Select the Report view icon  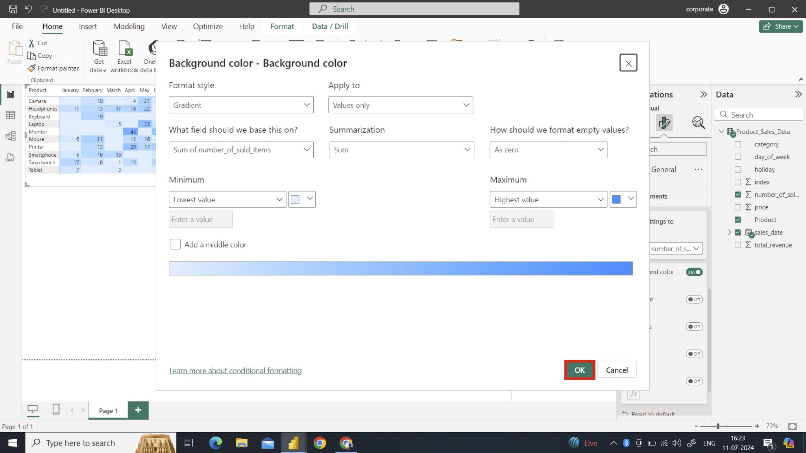pos(11,94)
